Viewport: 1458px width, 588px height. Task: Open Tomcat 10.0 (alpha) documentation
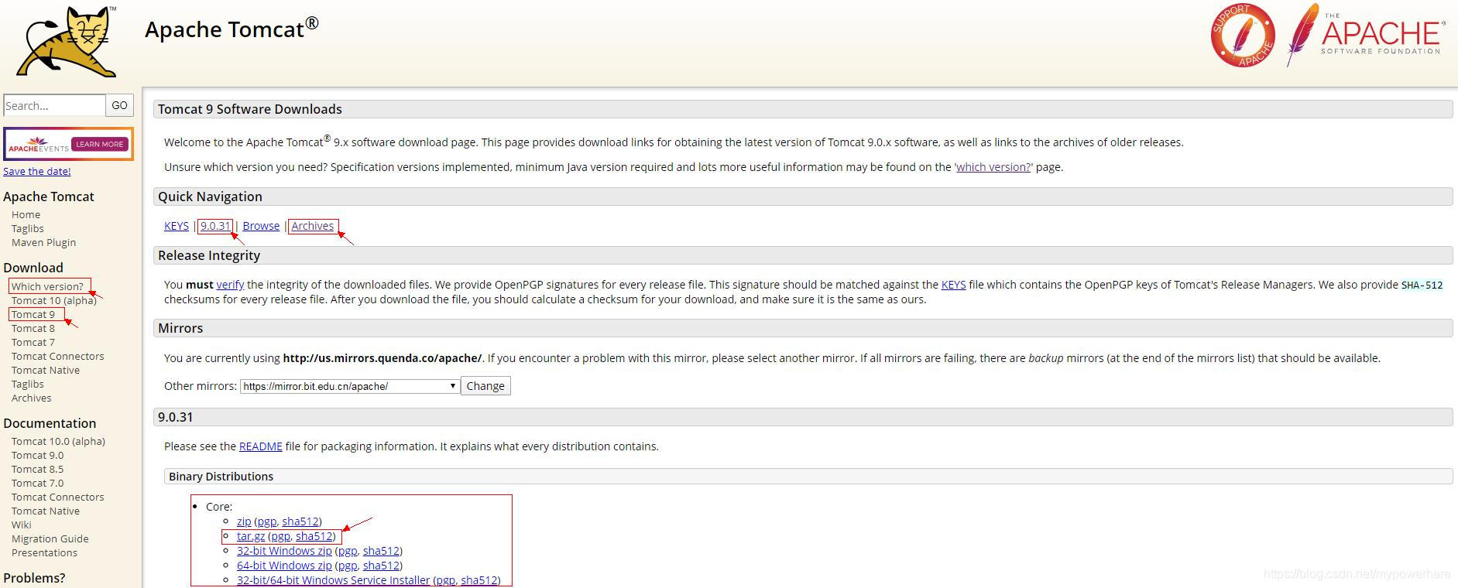(x=59, y=441)
